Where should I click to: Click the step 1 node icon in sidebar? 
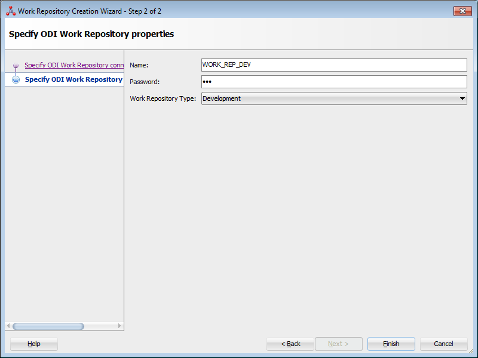click(x=15, y=65)
